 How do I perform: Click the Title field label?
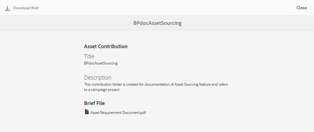(89, 56)
